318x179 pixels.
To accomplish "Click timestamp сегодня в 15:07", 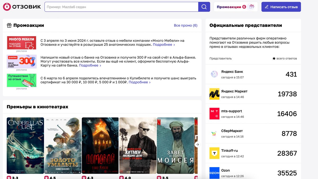I will (x=232, y=78).
